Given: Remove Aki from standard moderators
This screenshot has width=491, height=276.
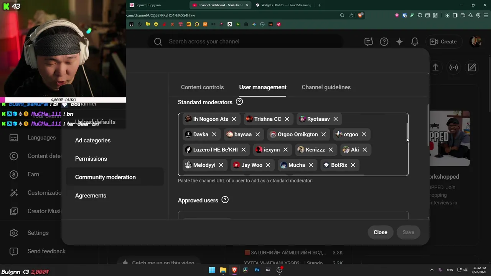Looking at the screenshot, I should point(365,150).
